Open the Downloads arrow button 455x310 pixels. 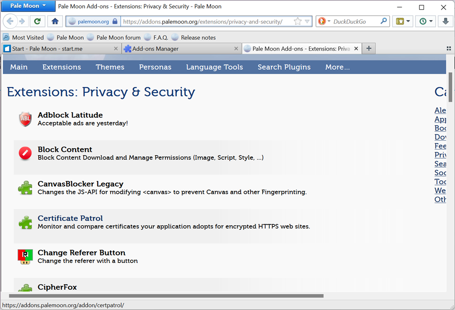click(x=445, y=21)
